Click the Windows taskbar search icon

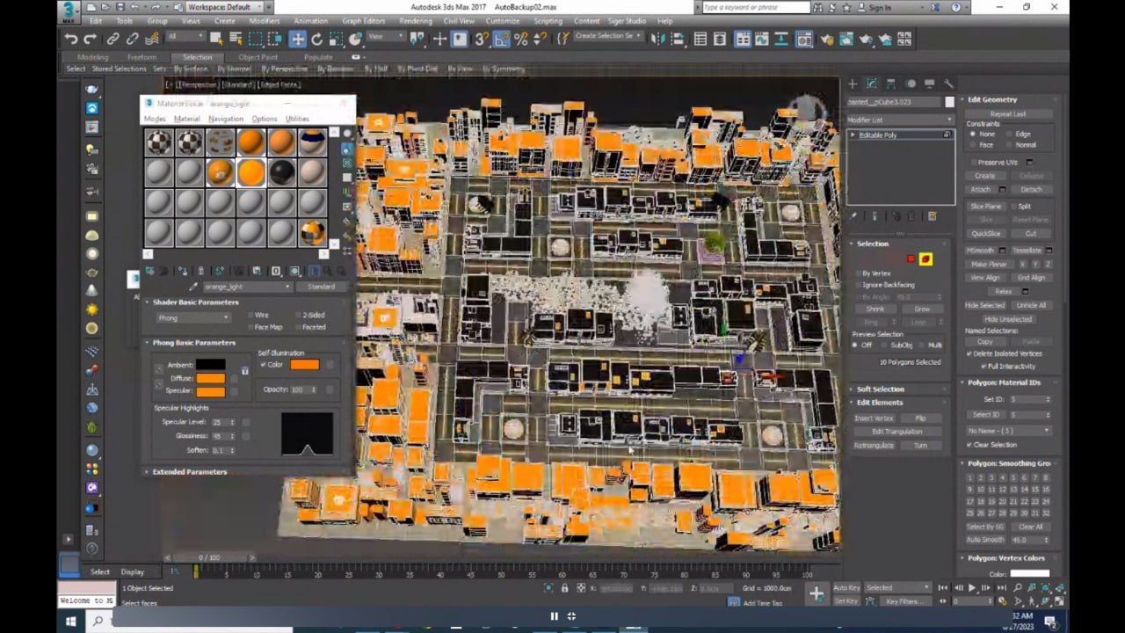[98, 621]
